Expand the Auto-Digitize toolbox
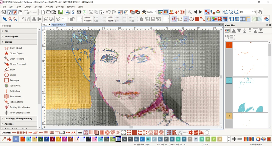Image resolution: width=272 pixels, height=146 pixels. [x=19, y=36]
